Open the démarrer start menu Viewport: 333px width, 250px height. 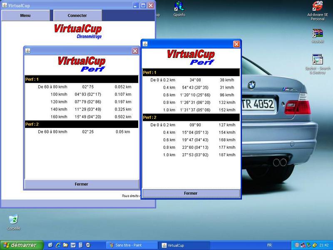coord(22,245)
